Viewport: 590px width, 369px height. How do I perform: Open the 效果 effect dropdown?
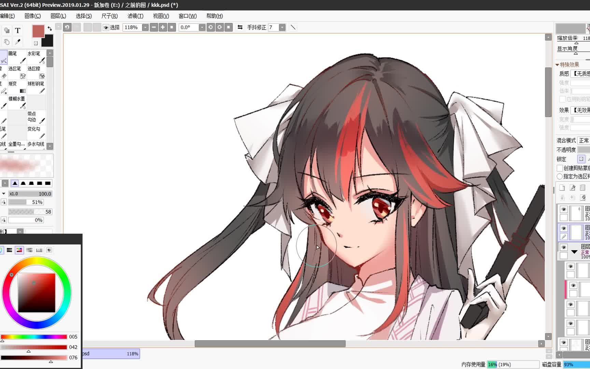(x=580, y=110)
